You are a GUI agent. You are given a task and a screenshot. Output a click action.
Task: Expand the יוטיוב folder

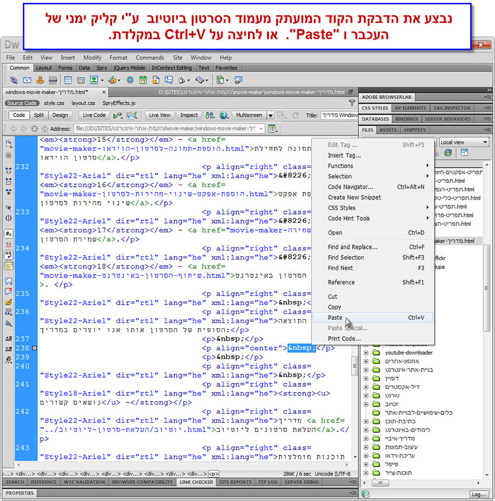(366, 405)
